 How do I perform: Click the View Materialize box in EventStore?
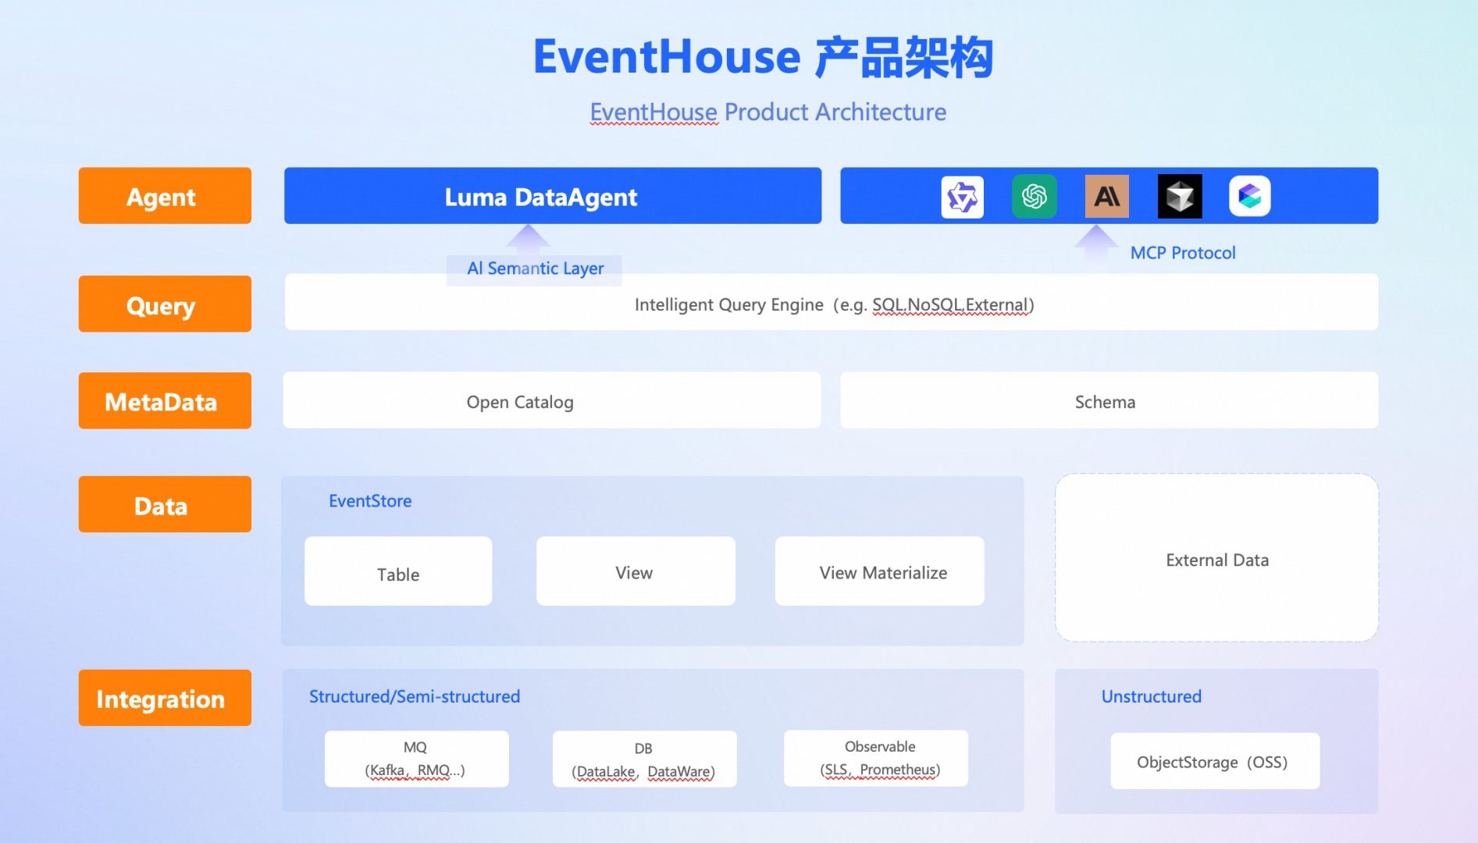click(x=880, y=572)
